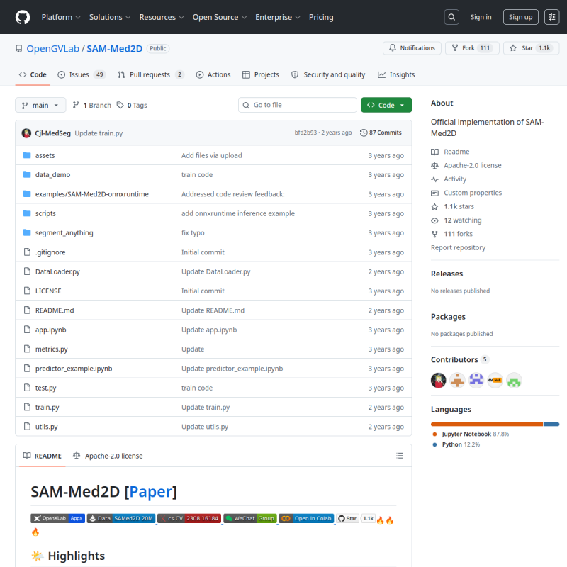Open the Actions tab

213,74
